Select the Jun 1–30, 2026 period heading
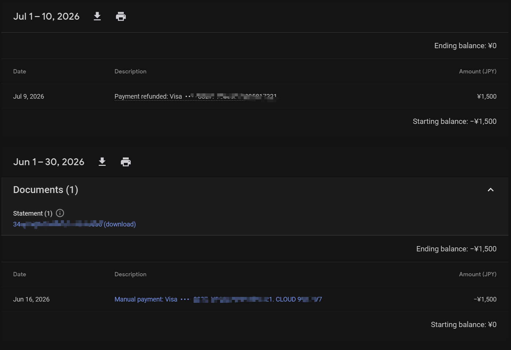This screenshot has width=511, height=350. click(49, 162)
